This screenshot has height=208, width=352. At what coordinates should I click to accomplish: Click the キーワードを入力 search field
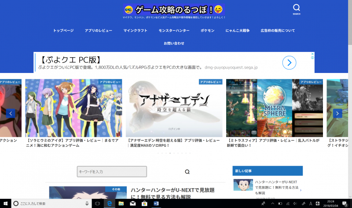tap(112, 172)
